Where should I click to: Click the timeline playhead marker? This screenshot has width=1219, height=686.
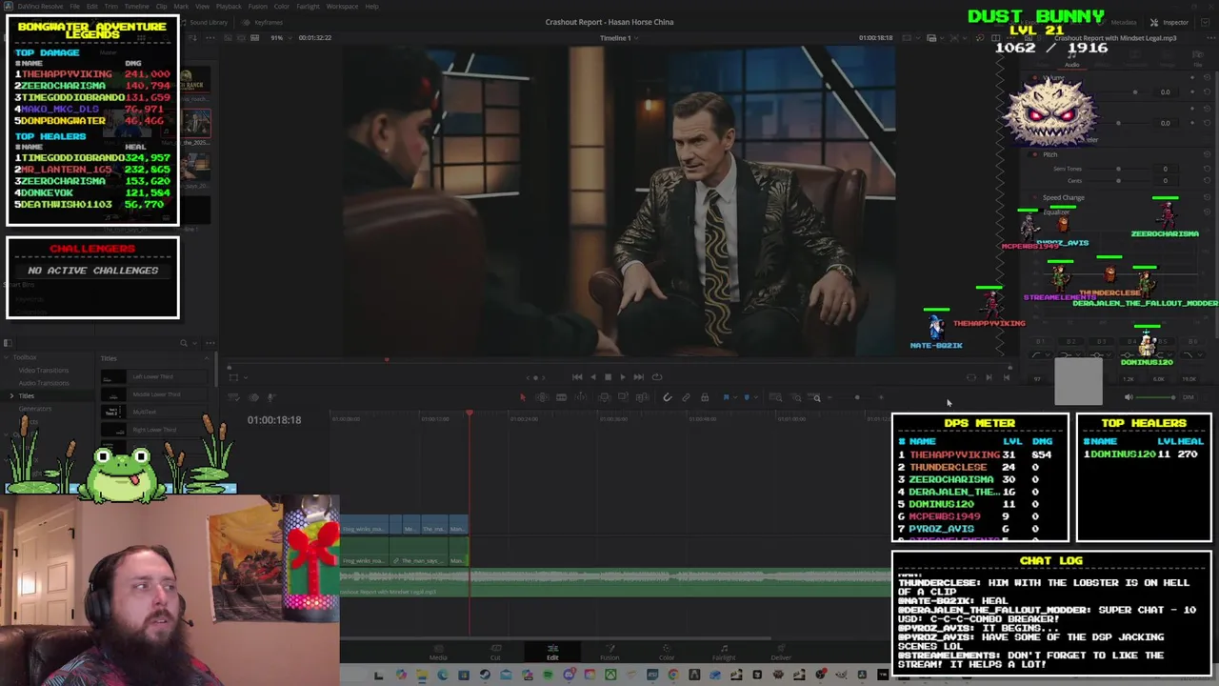point(469,414)
